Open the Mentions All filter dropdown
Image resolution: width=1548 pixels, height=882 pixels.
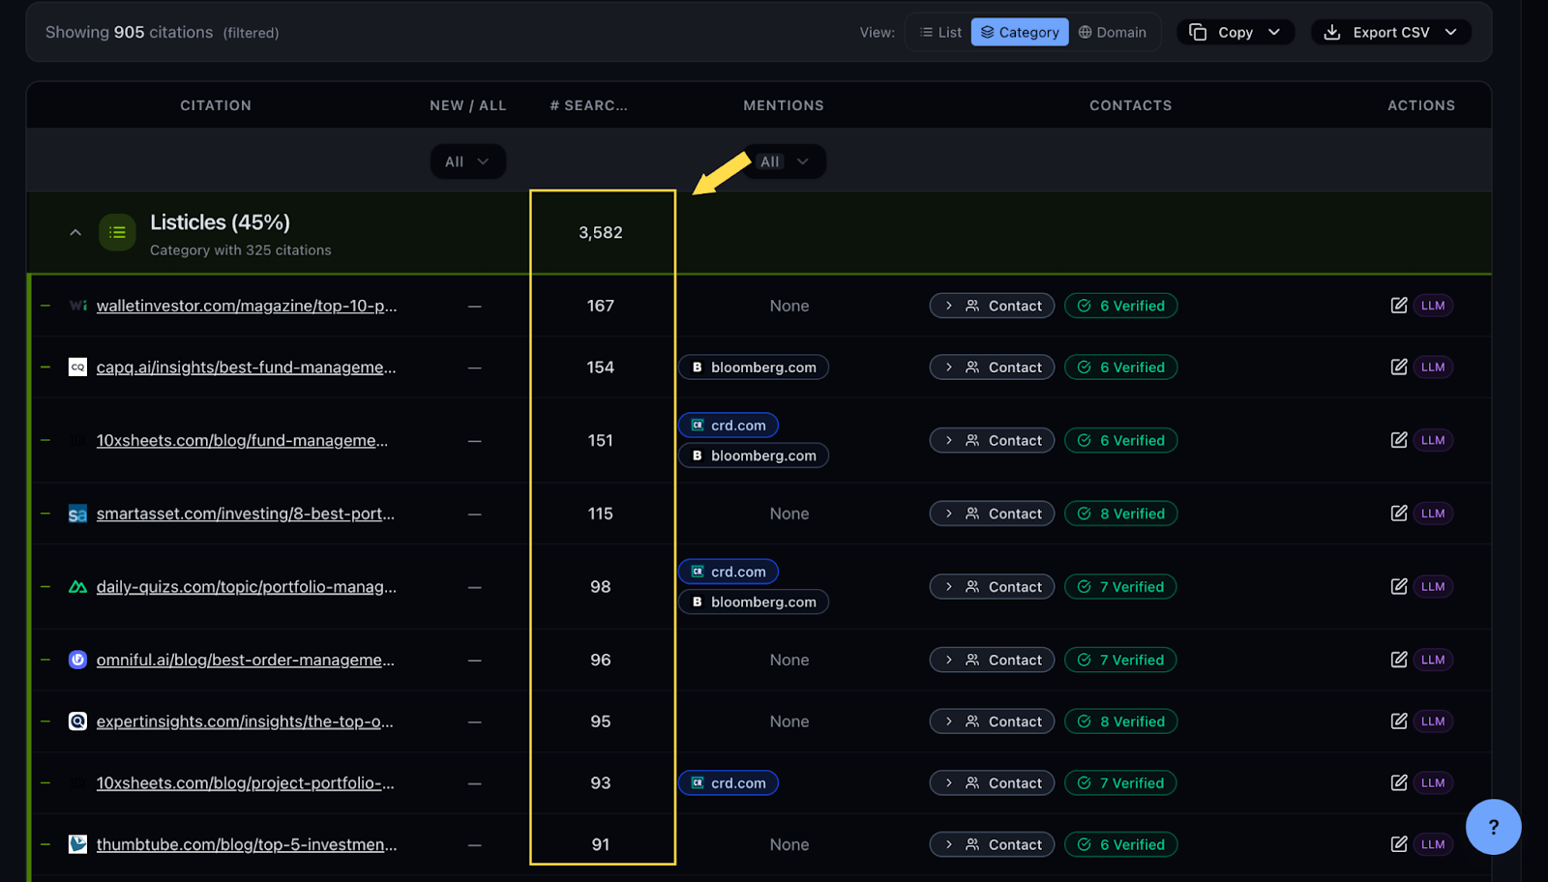coord(784,162)
